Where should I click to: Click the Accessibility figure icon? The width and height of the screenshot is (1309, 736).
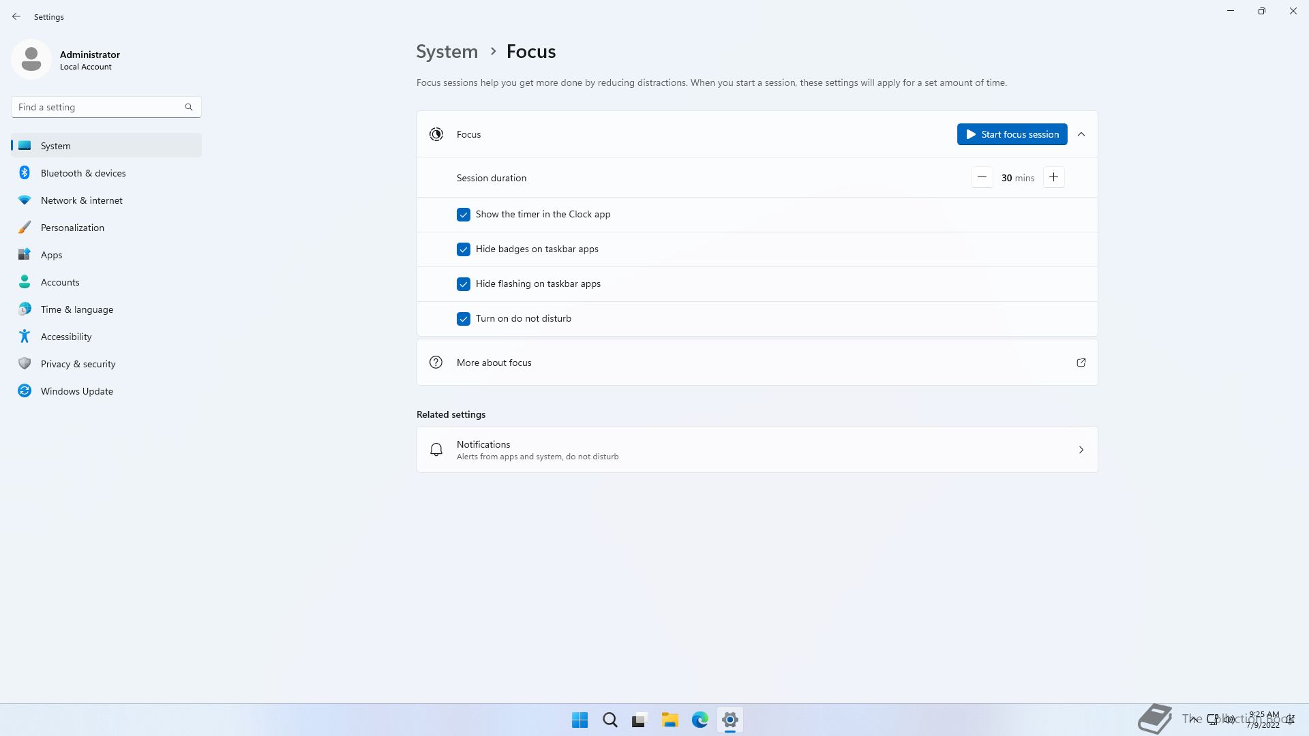[x=25, y=336]
